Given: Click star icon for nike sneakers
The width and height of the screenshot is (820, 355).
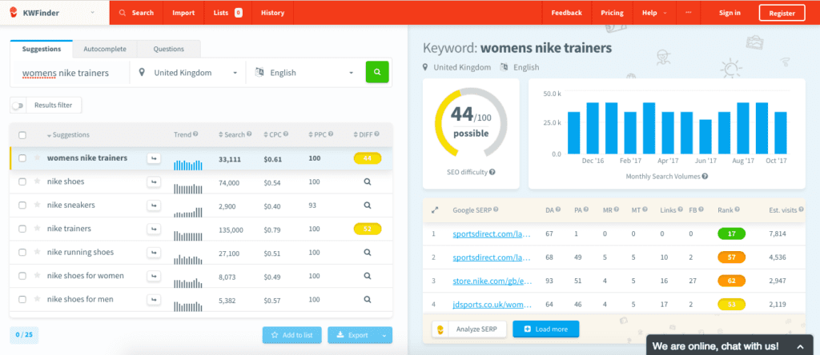Looking at the screenshot, I should [x=37, y=205].
